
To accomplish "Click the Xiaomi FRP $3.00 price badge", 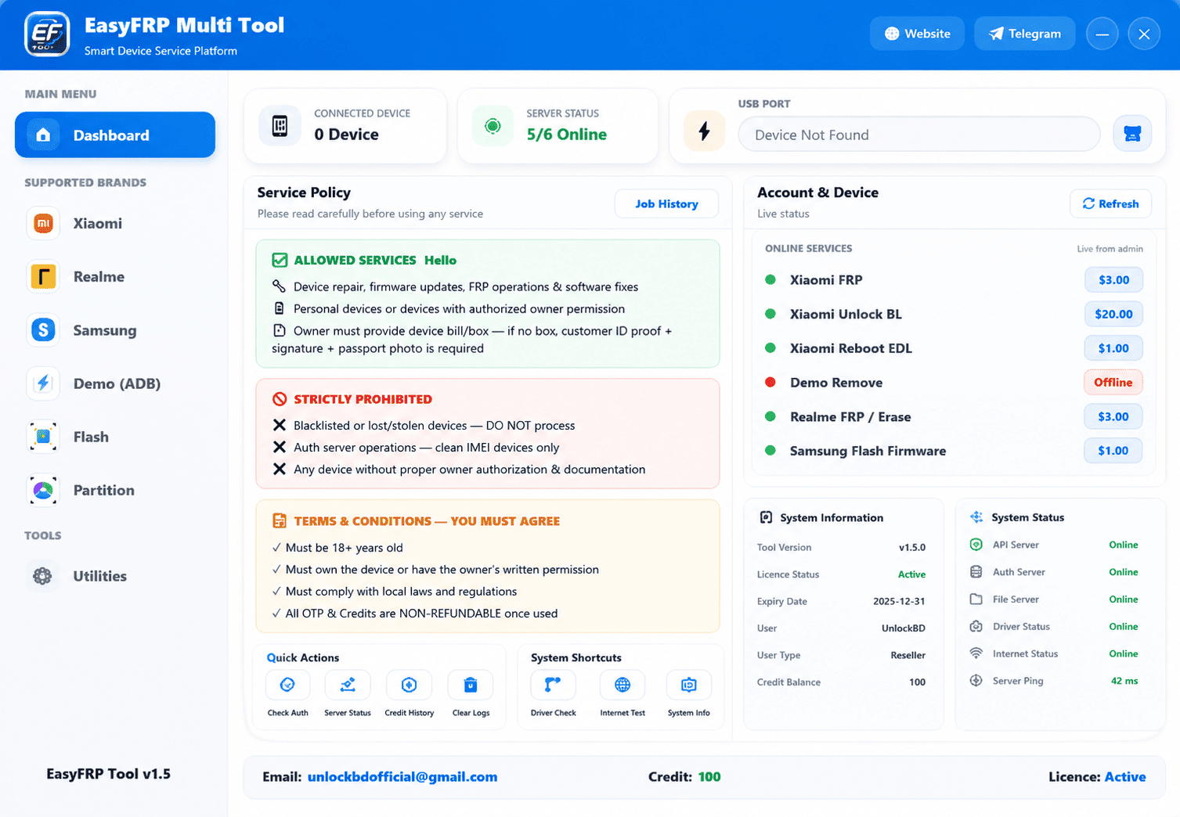I will [x=1113, y=280].
